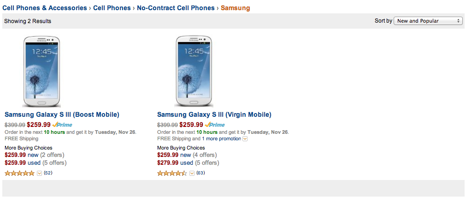Click the Prime logo on Boost Mobile listing
Screen dimensions: 466x198
62,125
